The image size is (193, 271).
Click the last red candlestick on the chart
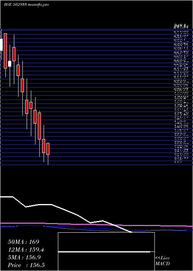tap(48, 149)
